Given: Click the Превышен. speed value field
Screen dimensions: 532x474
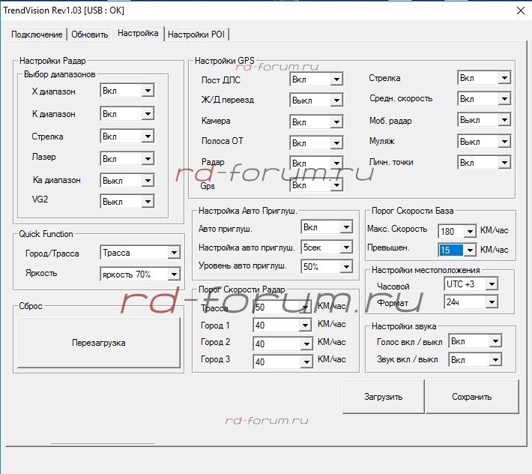Looking at the screenshot, I should (x=451, y=250).
